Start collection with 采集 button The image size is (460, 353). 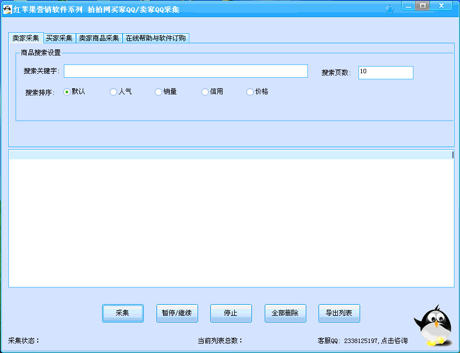tap(123, 313)
